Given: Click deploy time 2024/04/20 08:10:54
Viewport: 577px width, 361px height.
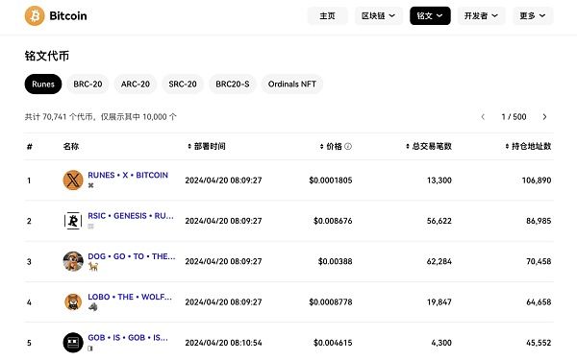Looking at the screenshot, I should tap(223, 343).
